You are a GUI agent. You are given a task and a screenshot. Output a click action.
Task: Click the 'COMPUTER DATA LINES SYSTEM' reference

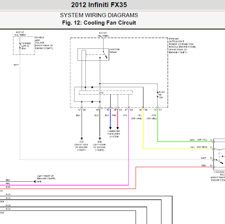pyautogui.click(x=114, y=134)
